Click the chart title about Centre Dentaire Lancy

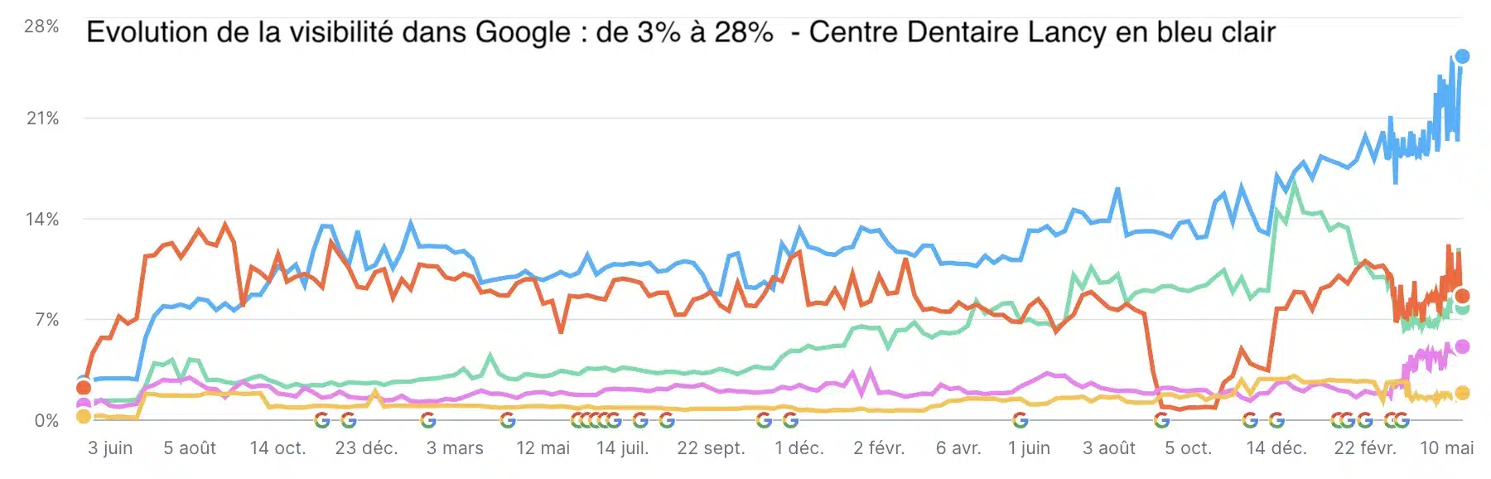680,32
